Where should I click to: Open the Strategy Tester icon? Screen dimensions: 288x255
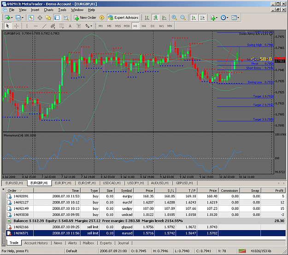[66, 18]
